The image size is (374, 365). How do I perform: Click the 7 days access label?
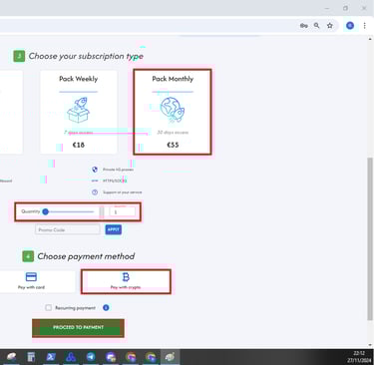coord(79,133)
